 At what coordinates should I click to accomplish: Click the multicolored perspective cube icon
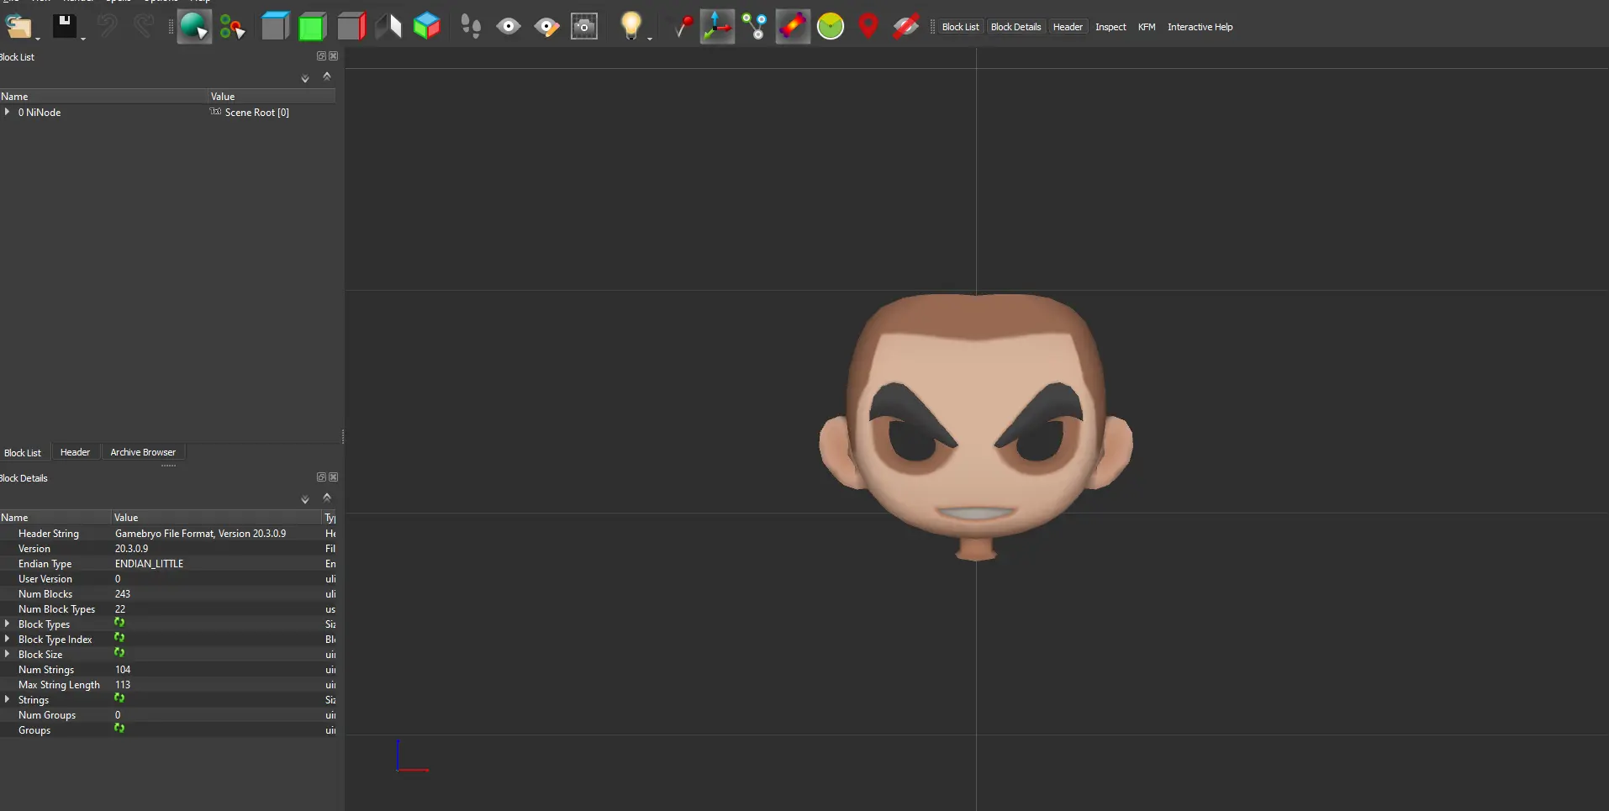click(427, 27)
